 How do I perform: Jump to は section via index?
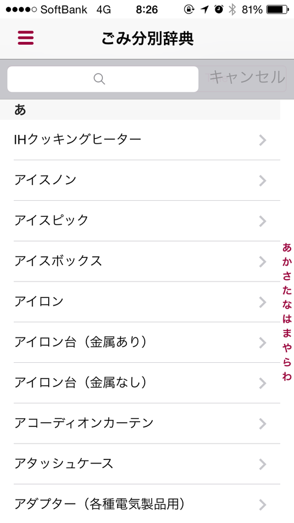[x=287, y=319]
